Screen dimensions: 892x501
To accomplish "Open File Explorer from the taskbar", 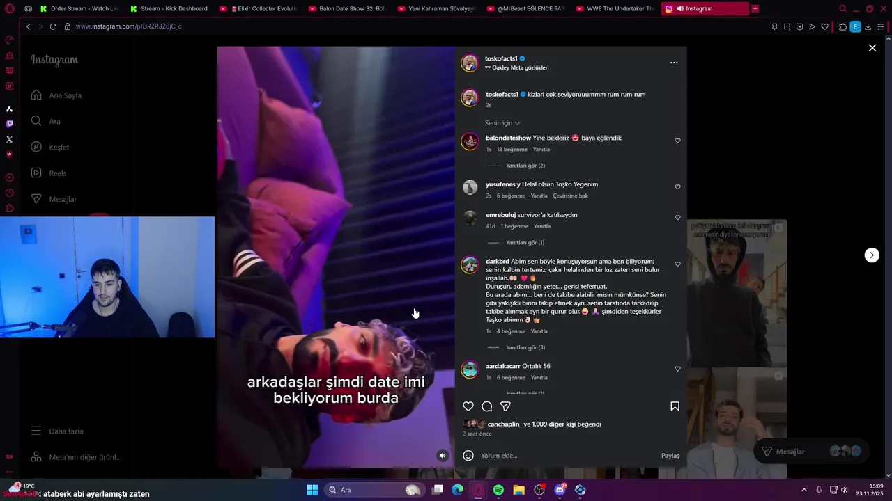I will 518,490.
